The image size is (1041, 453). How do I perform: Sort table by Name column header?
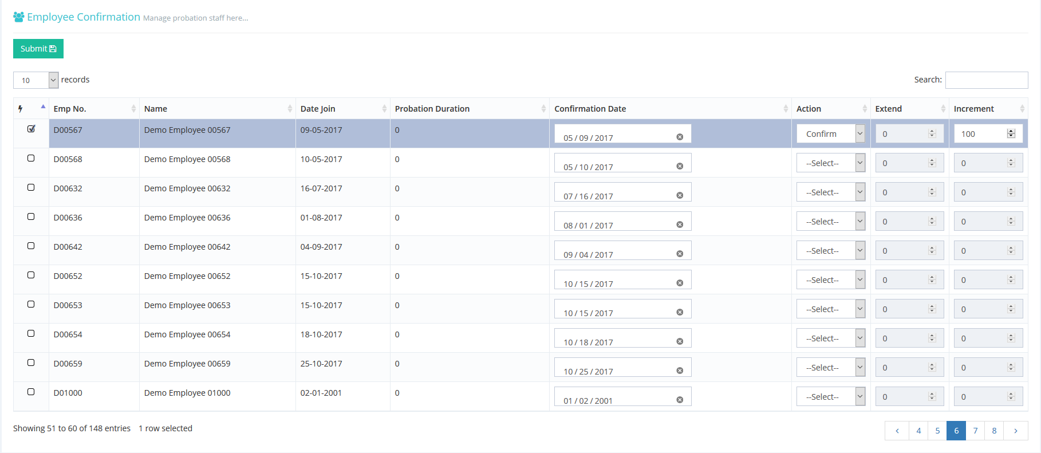coord(217,109)
